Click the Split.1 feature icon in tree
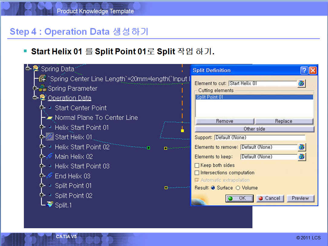 [50, 205]
